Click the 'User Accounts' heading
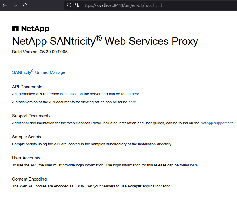The image size is (237, 201). [x=26, y=158]
